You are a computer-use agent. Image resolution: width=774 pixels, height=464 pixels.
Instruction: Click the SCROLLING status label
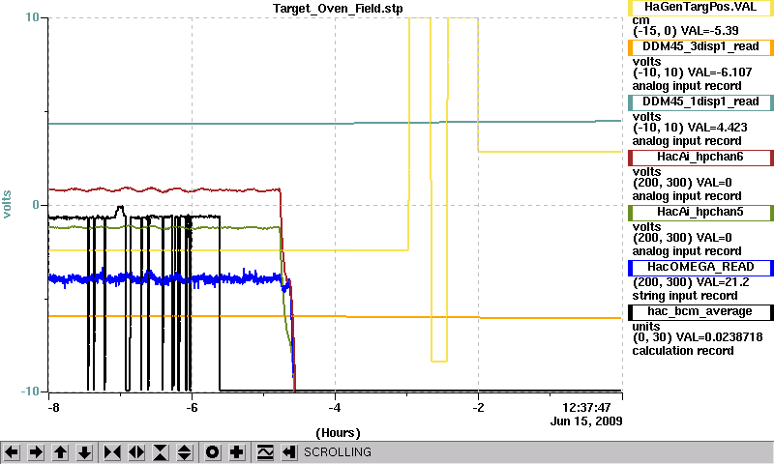point(338,452)
